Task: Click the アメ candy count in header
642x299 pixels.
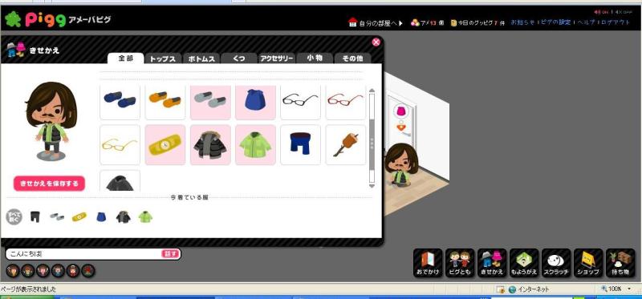Action: pos(428,23)
